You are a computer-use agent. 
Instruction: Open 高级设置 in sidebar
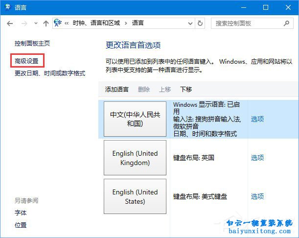[x=26, y=61]
